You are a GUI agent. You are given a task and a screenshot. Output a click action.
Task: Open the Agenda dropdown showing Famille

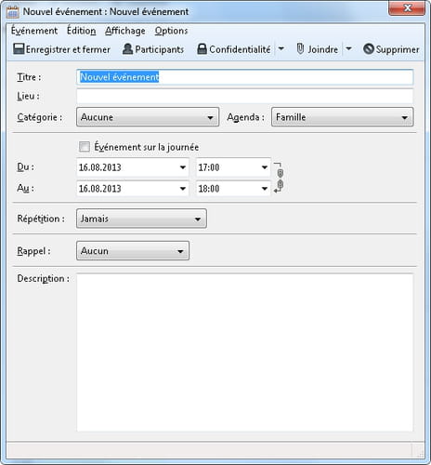click(x=342, y=117)
